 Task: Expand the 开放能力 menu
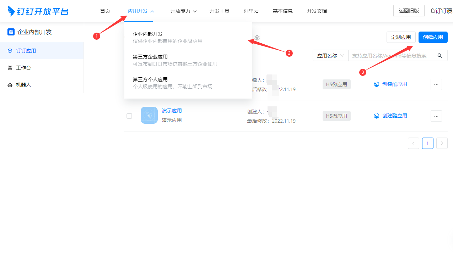tap(183, 11)
